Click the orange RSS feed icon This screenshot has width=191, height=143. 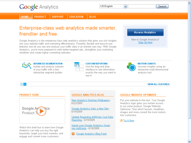[73, 134]
